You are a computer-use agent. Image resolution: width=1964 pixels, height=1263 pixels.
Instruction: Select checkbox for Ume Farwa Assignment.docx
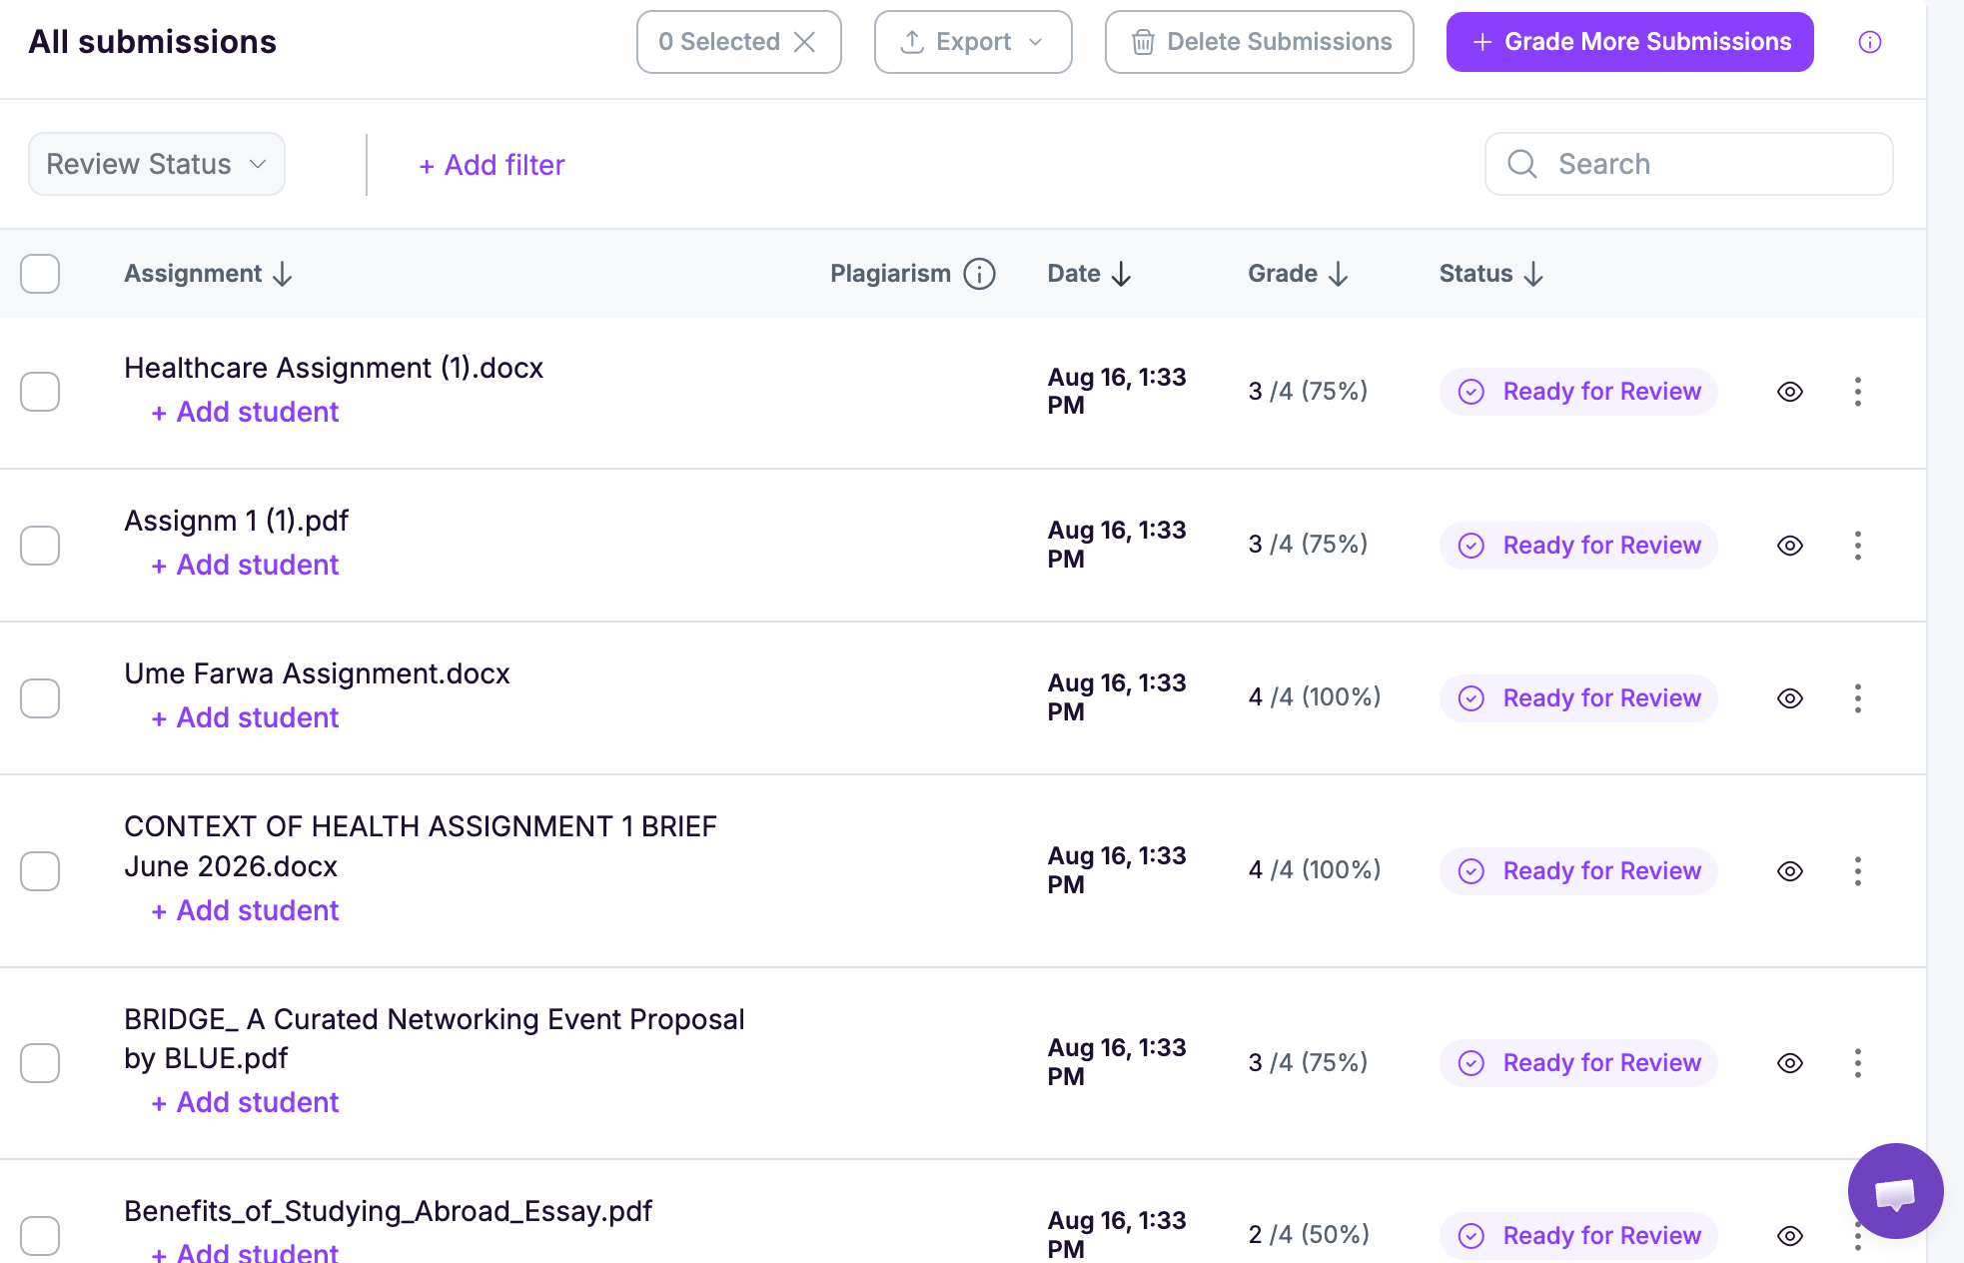[x=40, y=698]
